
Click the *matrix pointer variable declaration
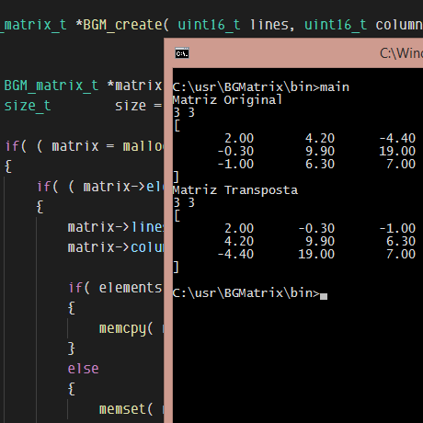[x=134, y=86]
